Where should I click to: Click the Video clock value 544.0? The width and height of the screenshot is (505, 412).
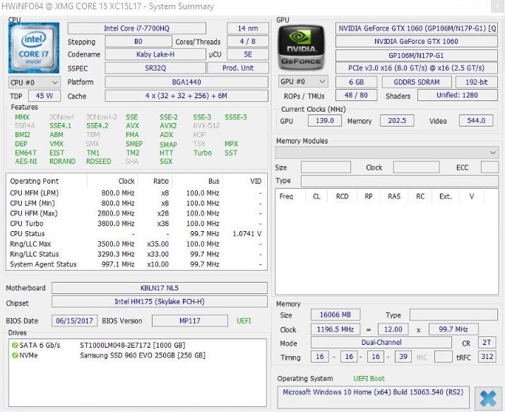(476, 120)
